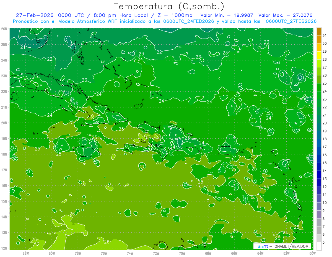Viewport: 332px width, 257px height.
Task: Pick legend swatch between 27 and 28
Action: point(319,63)
